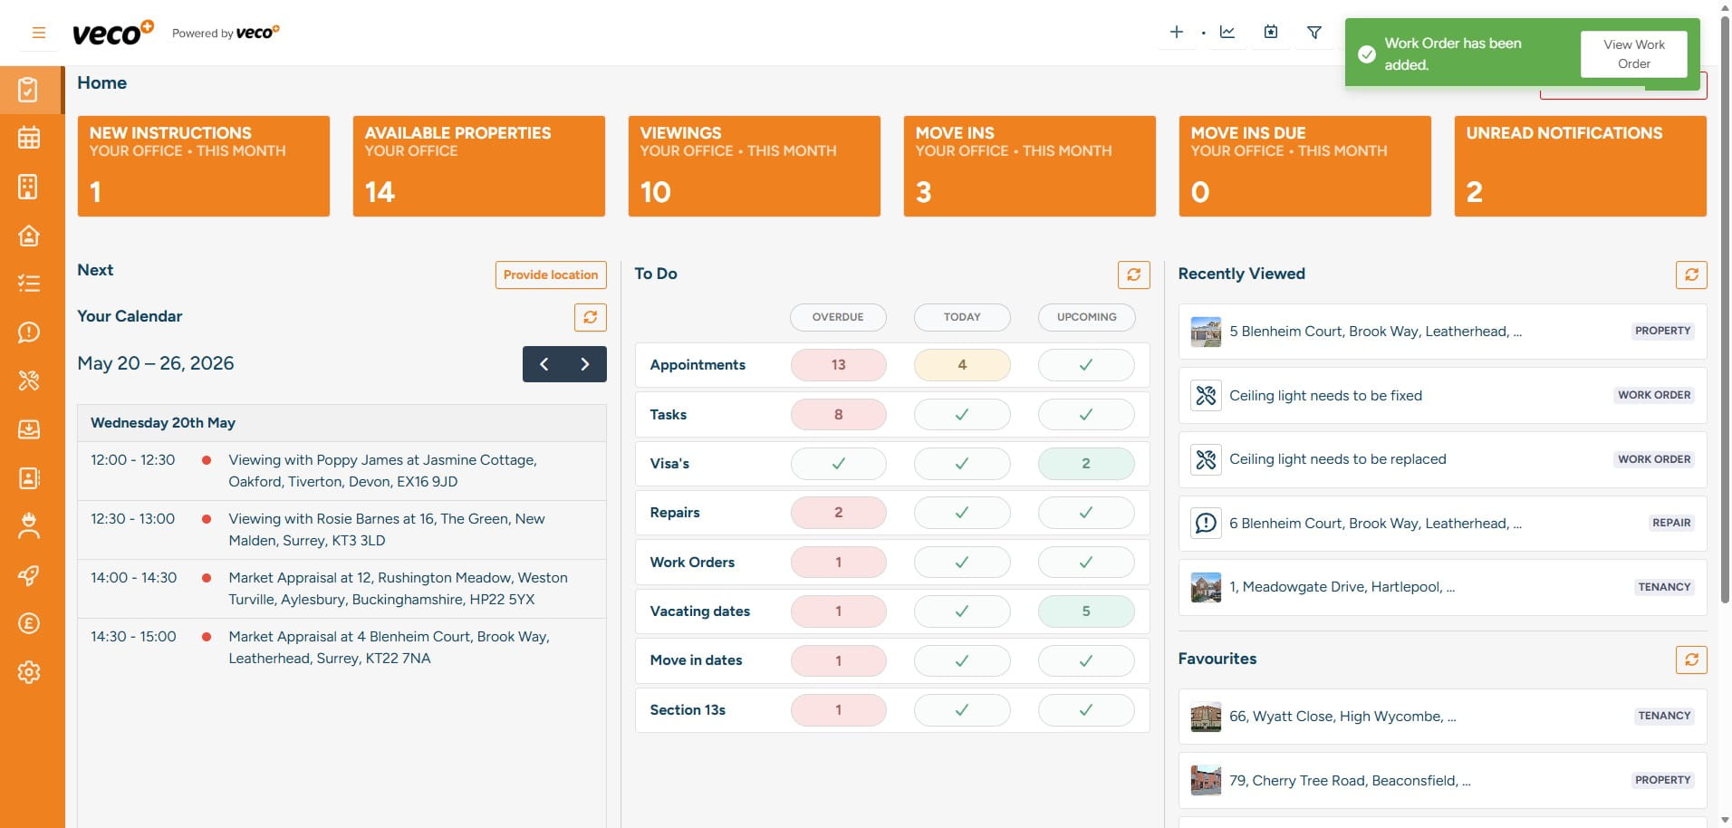1732x828 pixels.
Task: Open today's Appointments count 4
Action: tap(962, 365)
